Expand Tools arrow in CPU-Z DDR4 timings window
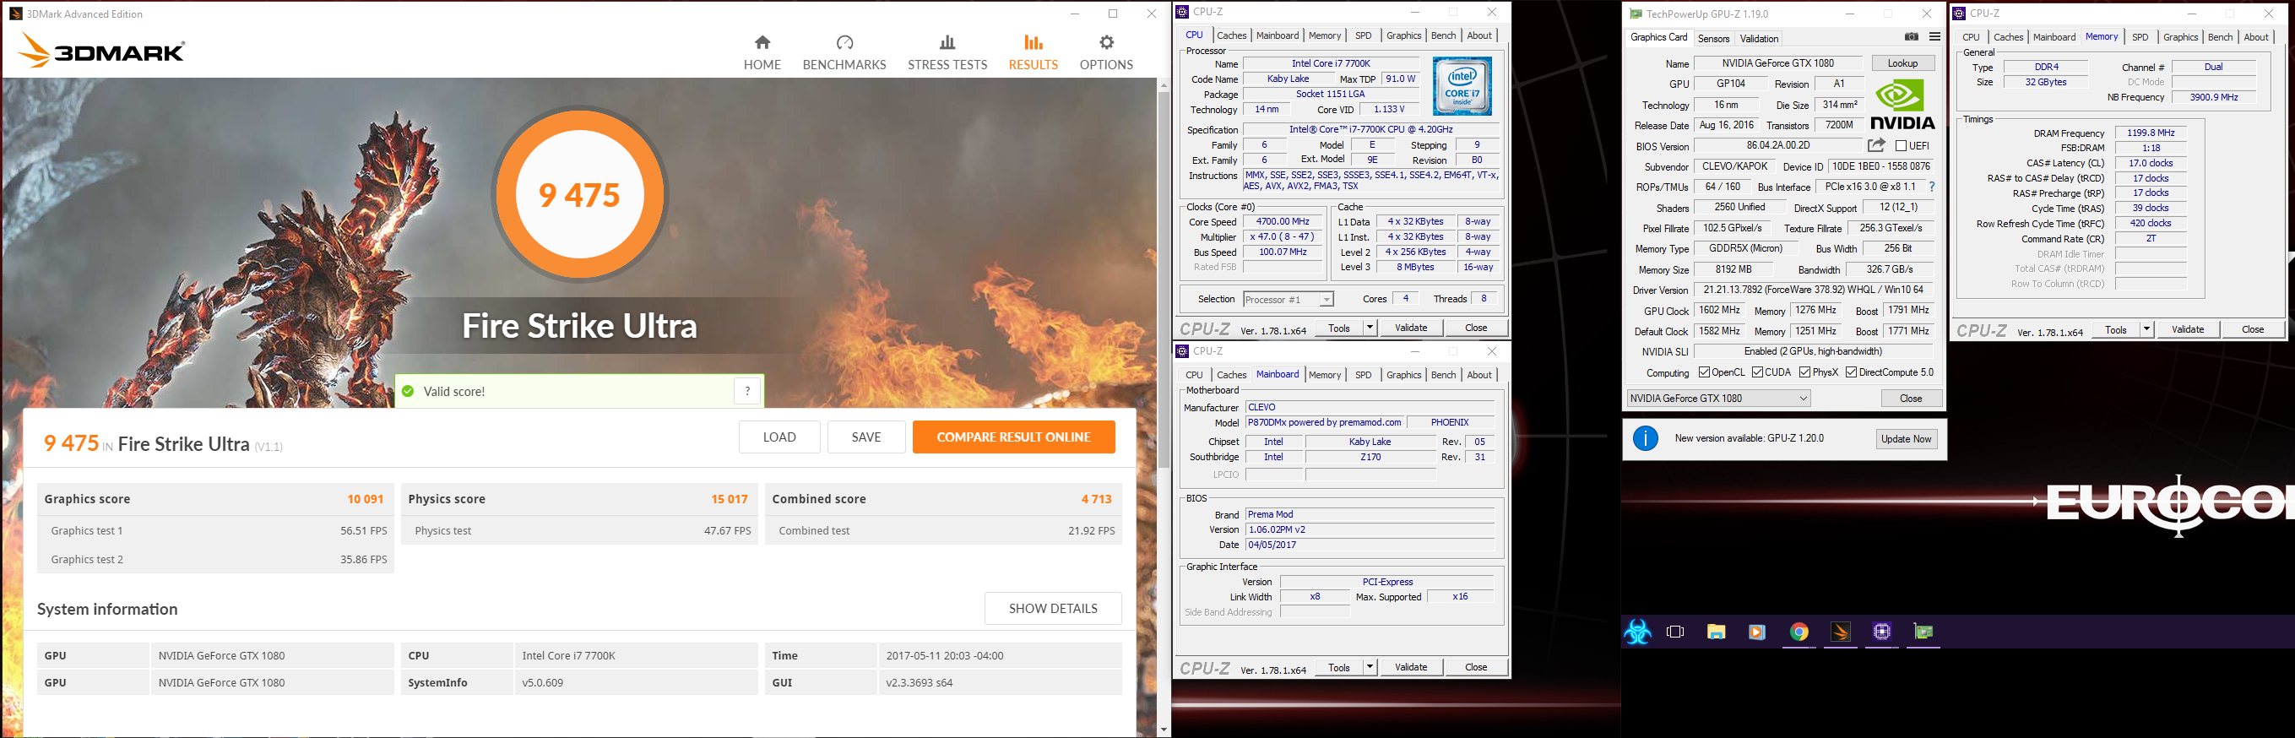 (x=2146, y=330)
